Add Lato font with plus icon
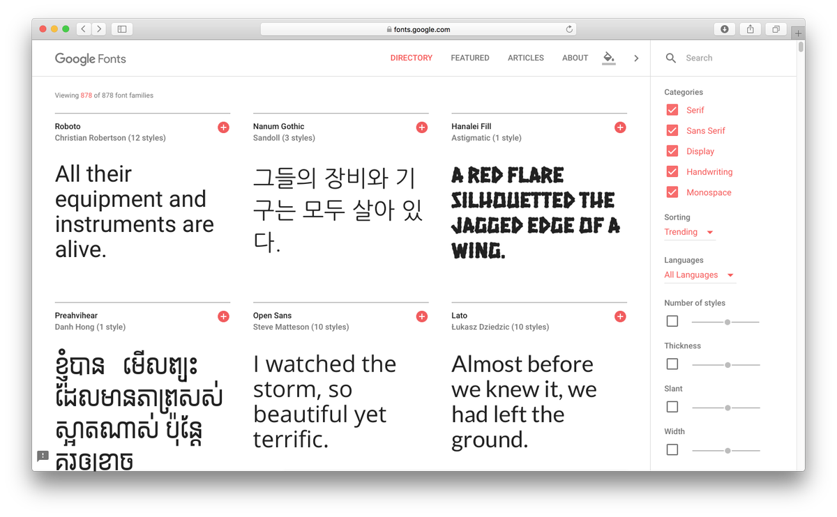The width and height of the screenshot is (837, 517). point(620,316)
